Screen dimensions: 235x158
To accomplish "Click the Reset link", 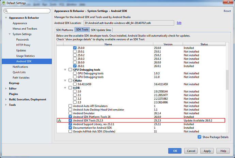I will tap(227, 11).
